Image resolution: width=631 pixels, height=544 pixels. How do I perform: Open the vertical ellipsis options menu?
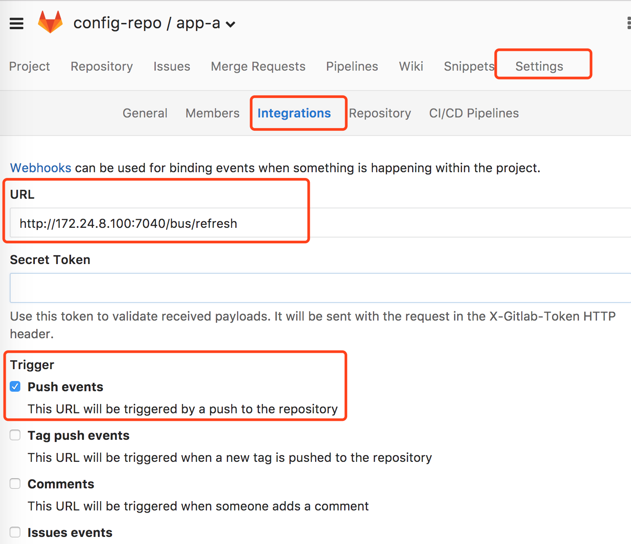[628, 23]
